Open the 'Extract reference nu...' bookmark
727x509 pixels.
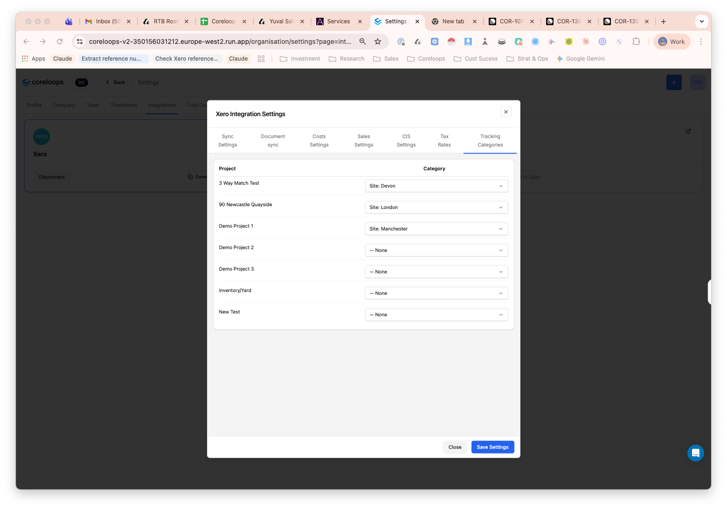[x=113, y=59]
